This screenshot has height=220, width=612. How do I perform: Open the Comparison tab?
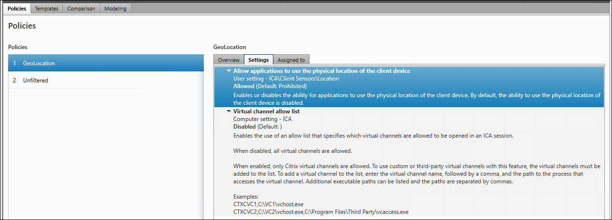click(x=81, y=9)
